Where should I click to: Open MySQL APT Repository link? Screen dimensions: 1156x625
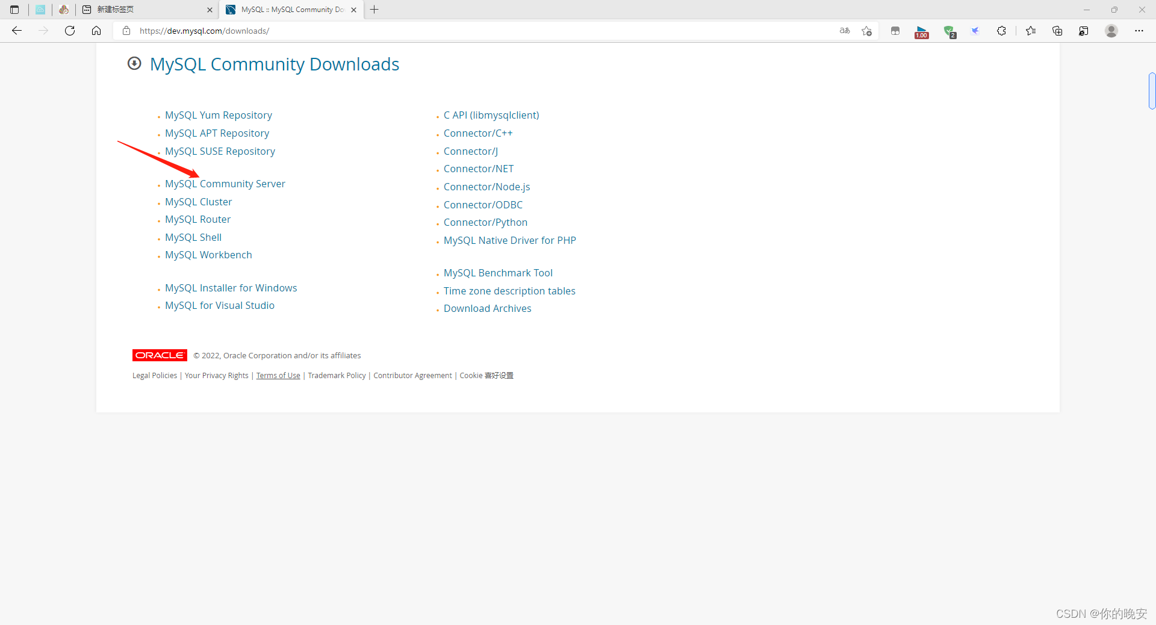(x=217, y=133)
